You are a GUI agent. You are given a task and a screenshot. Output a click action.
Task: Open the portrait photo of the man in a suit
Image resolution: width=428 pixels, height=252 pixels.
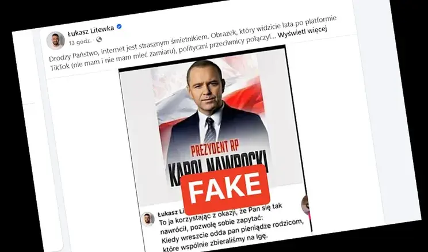click(x=213, y=120)
